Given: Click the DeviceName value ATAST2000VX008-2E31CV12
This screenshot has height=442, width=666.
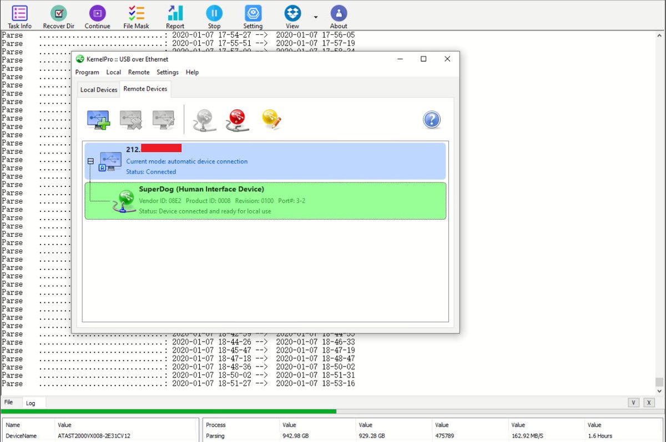Looking at the screenshot, I should pyautogui.click(x=94, y=436).
